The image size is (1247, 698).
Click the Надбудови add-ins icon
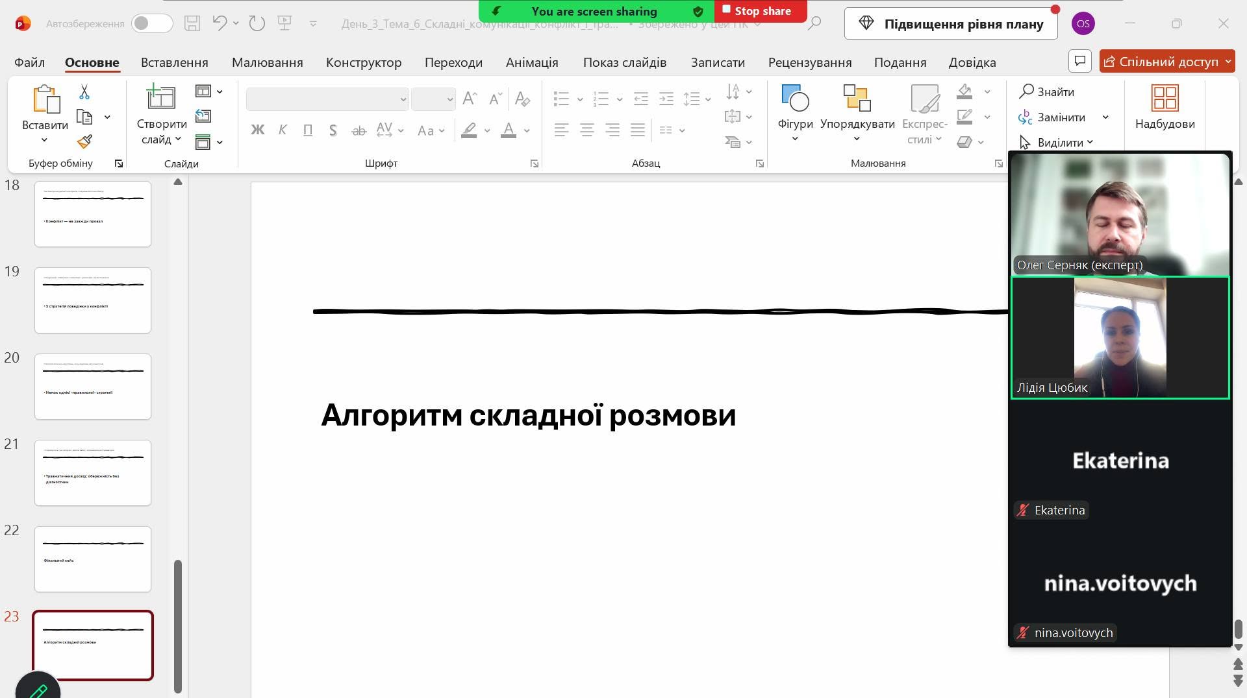(x=1165, y=99)
